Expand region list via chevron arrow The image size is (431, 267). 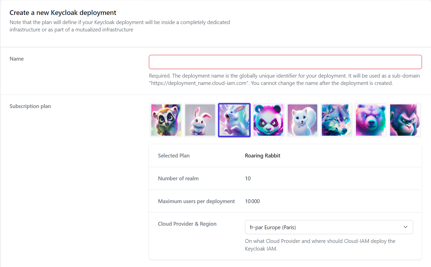pos(405,227)
